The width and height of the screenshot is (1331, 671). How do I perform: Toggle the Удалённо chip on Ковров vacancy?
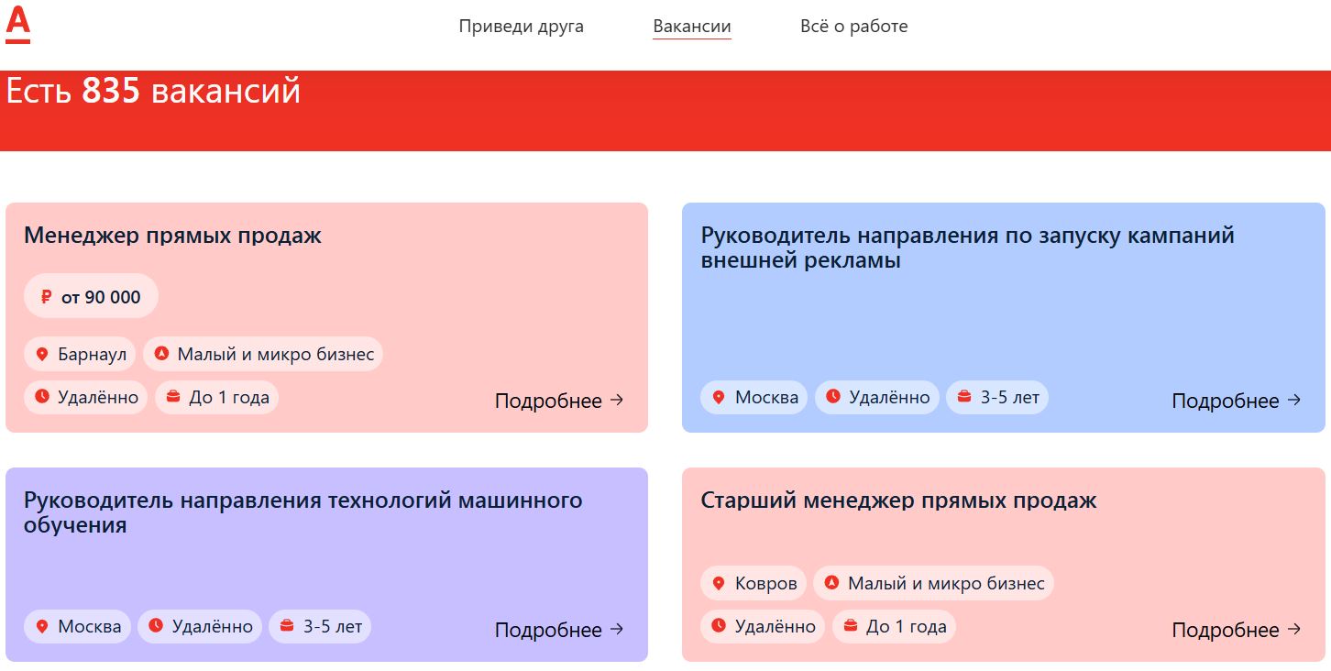763,626
